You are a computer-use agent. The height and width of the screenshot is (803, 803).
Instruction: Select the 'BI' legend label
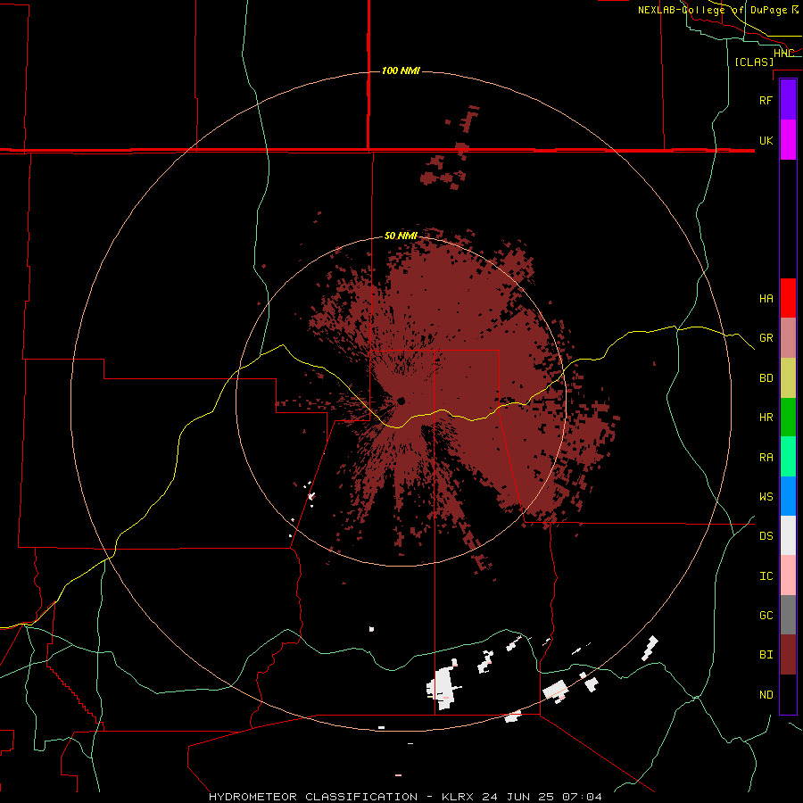(766, 655)
